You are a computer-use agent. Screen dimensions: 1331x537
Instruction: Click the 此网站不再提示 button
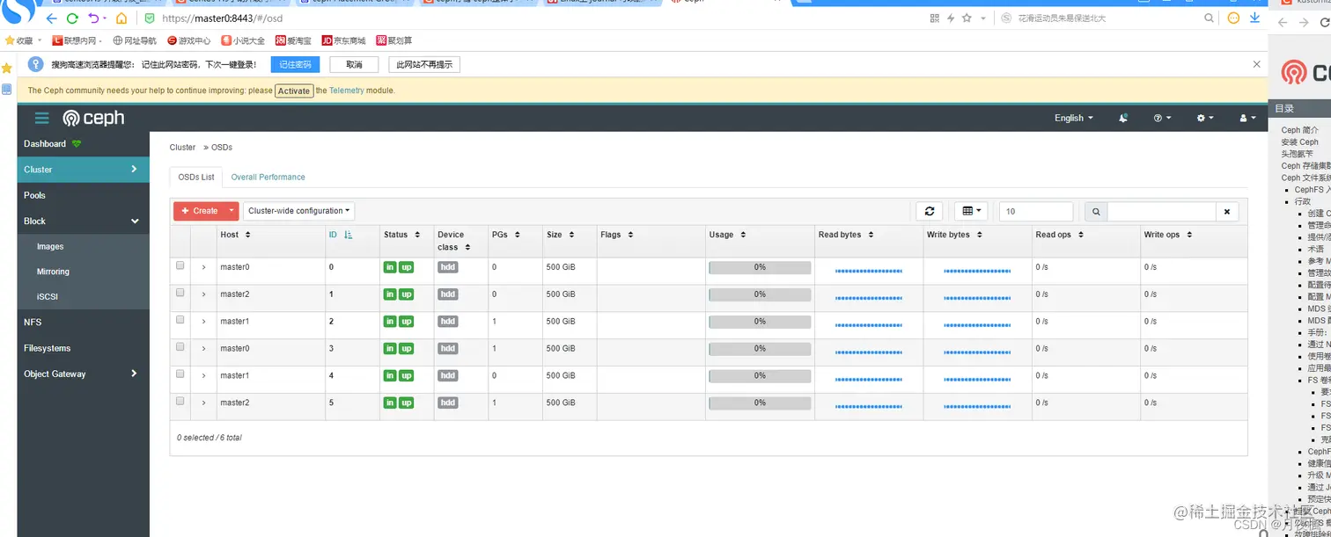(x=424, y=64)
